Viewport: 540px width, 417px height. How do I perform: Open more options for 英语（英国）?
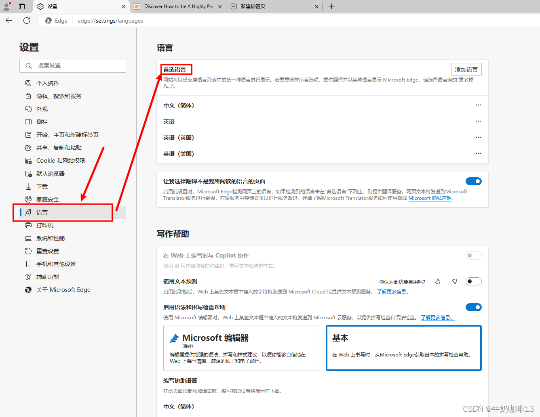pyautogui.click(x=479, y=137)
